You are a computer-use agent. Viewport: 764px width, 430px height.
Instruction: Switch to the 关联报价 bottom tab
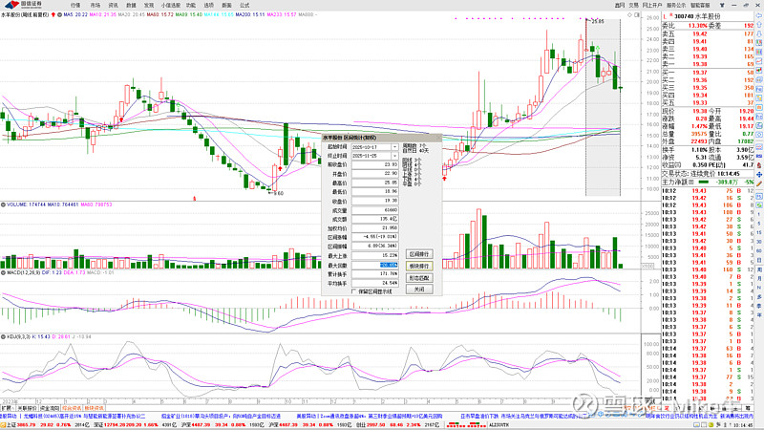(27, 408)
